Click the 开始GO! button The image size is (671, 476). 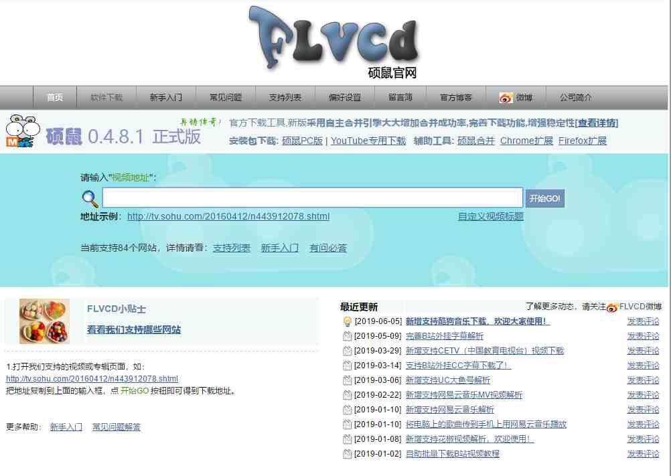click(544, 198)
